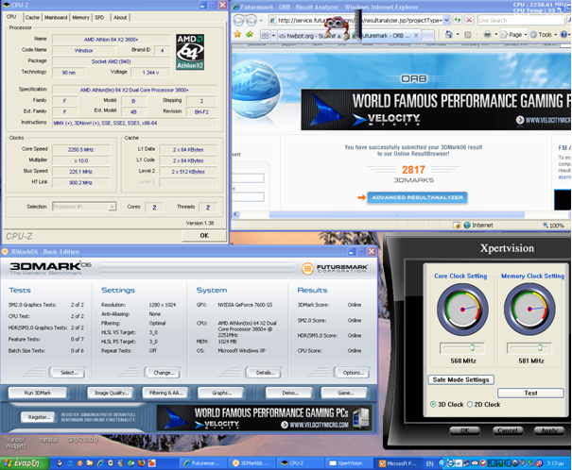The width and height of the screenshot is (572, 470).
Task: Close the Futuremark ORB browser tab
Action: tap(416, 35)
